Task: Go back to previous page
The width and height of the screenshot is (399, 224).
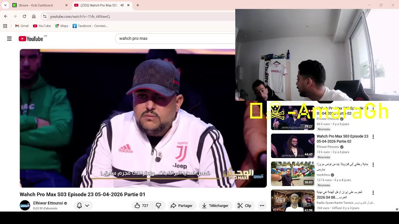Action: [x=6, y=16]
